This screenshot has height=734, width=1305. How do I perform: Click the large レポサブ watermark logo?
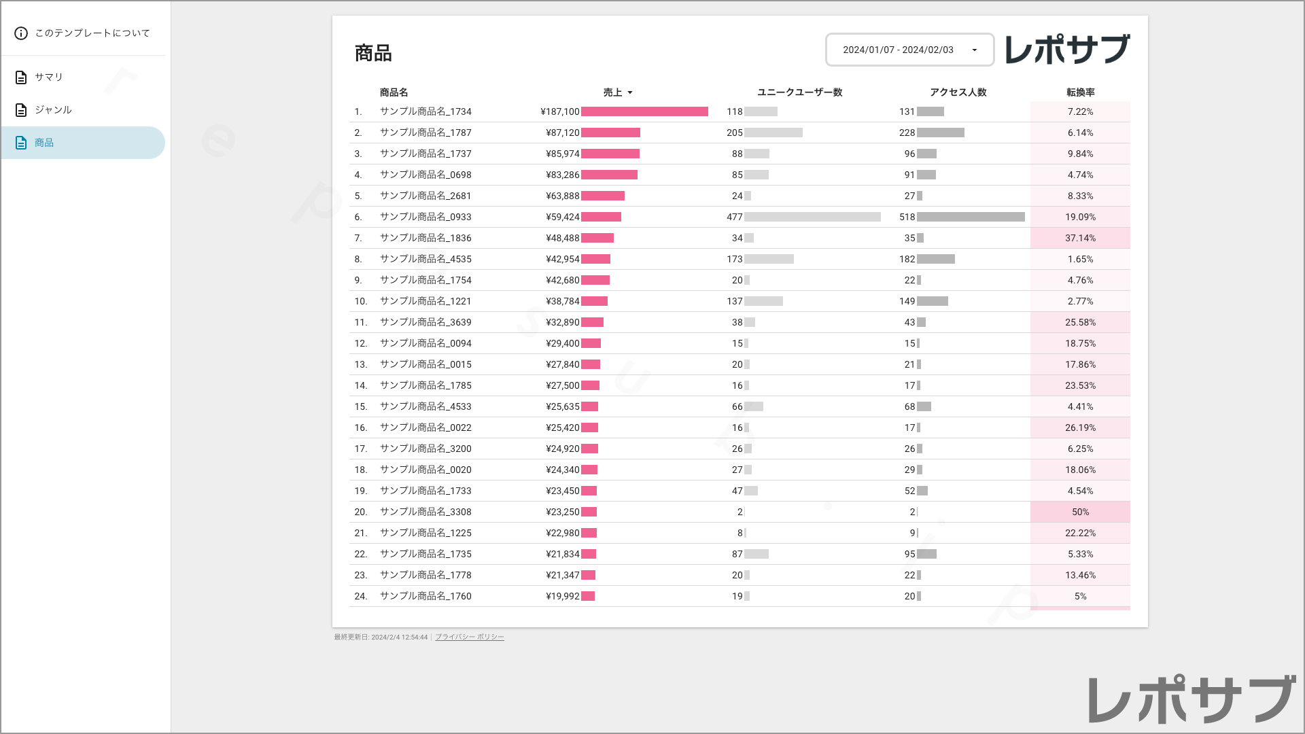point(1191,699)
